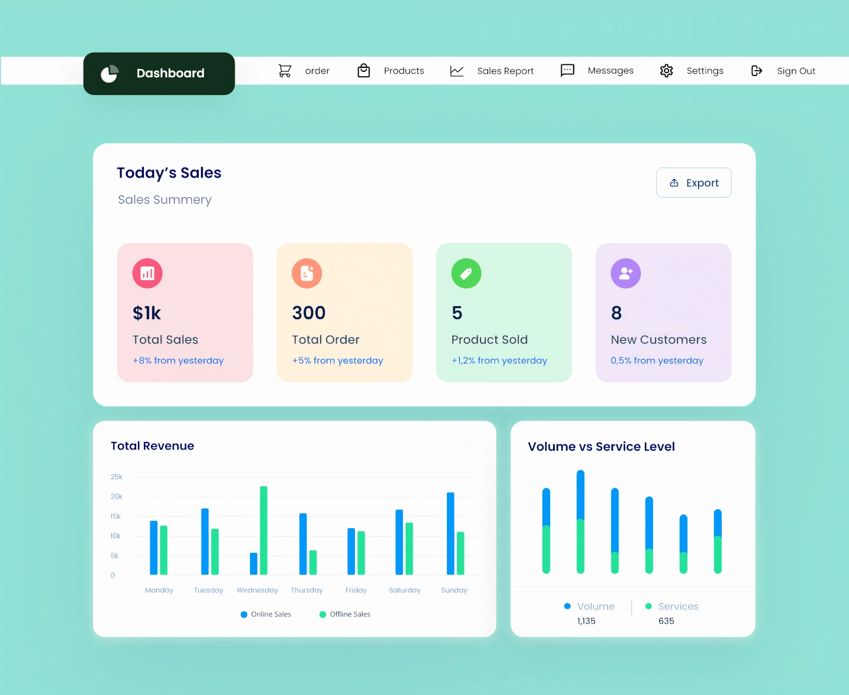
Task: Select Wednesday's tallest revenue bar
Action: [264, 530]
